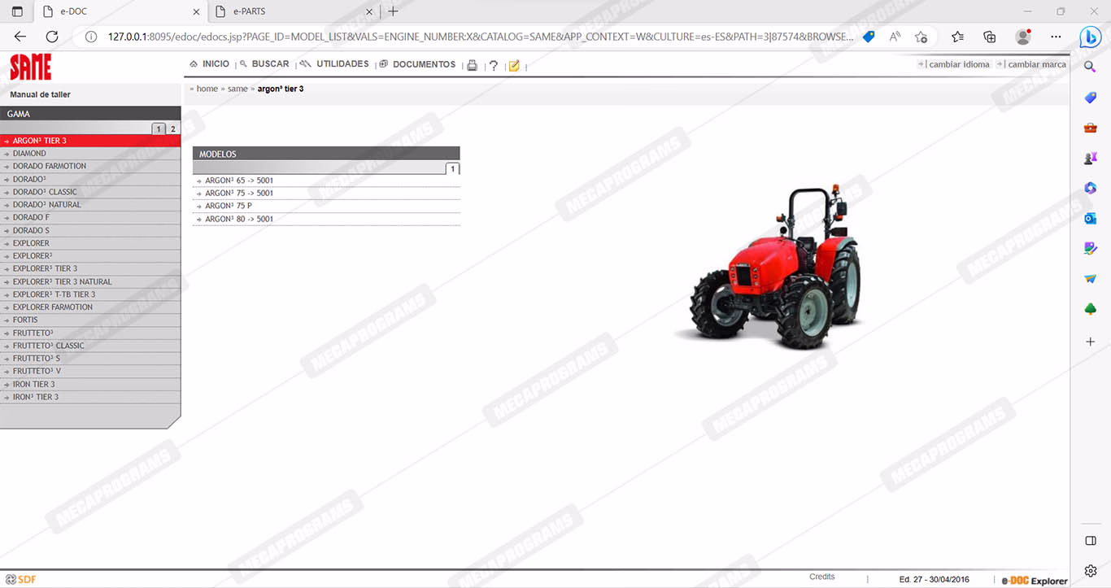The height and width of the screenshot is (588, 1111).
Task: Open the Credits link in footer
Action: click(822, 577)
